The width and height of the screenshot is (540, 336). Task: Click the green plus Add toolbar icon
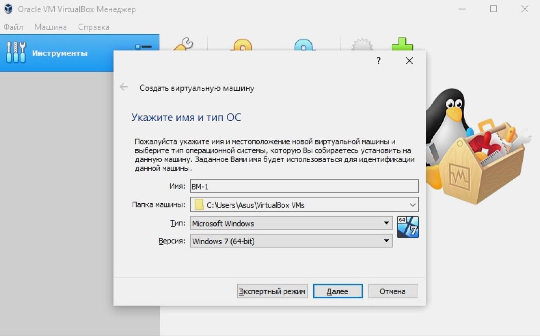point(402,44)
